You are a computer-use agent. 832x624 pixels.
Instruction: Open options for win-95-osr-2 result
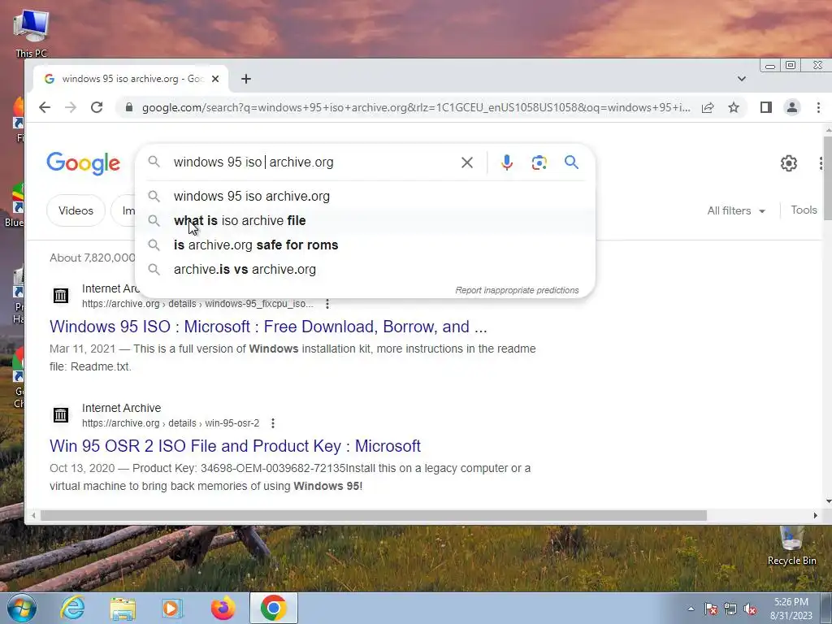(273, 423)
